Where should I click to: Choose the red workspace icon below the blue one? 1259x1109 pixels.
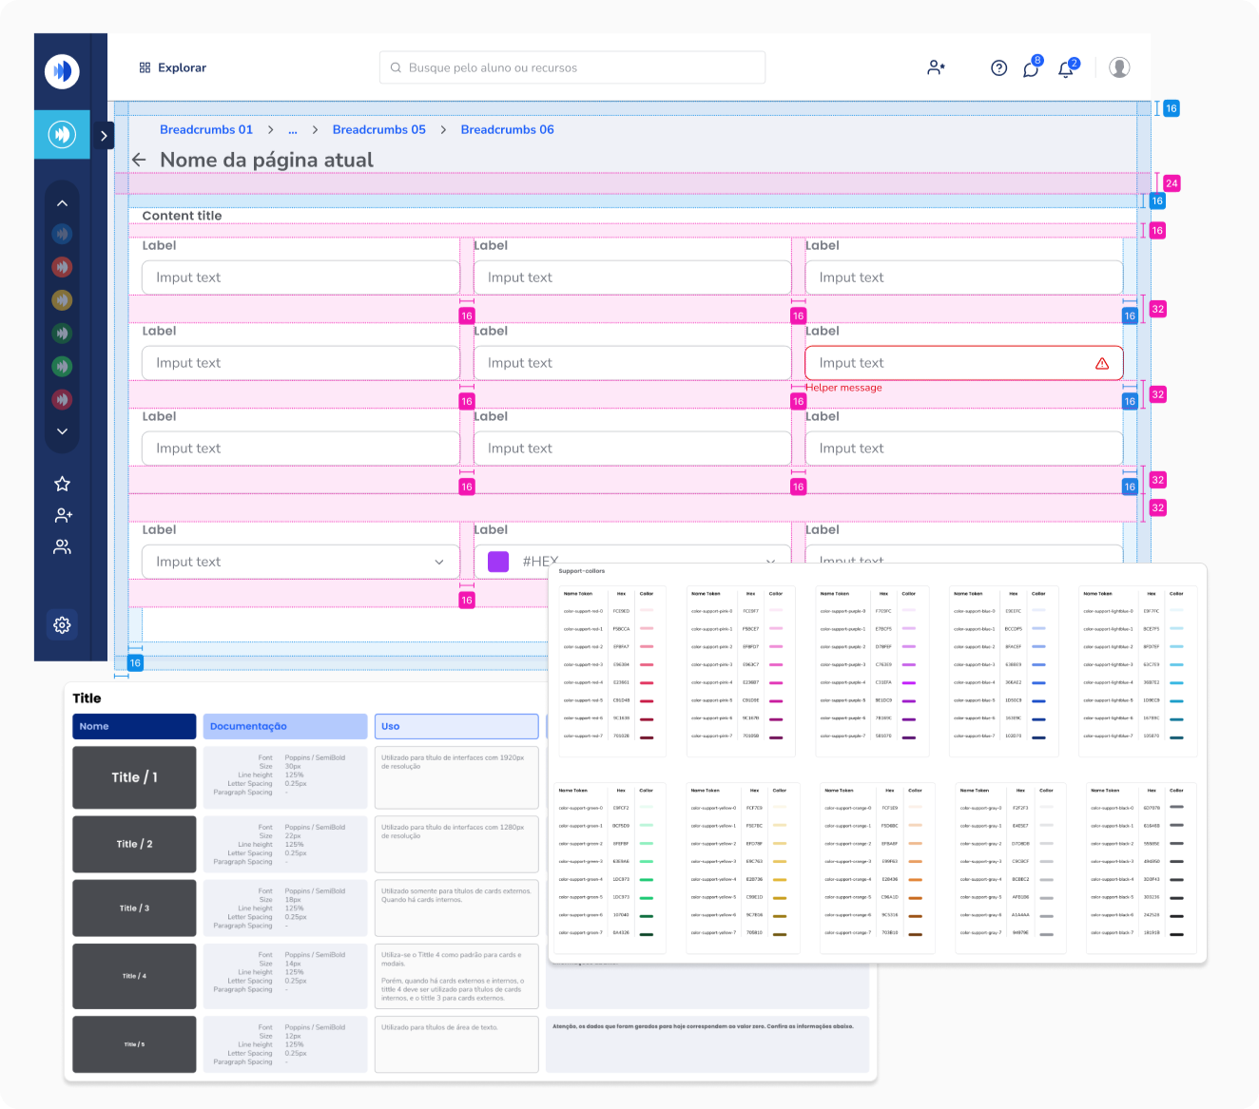click(x=62, y=267)
